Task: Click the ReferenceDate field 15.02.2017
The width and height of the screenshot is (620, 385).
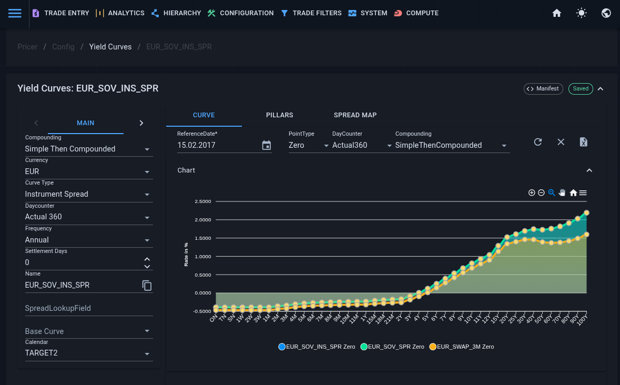Action: 218,145
